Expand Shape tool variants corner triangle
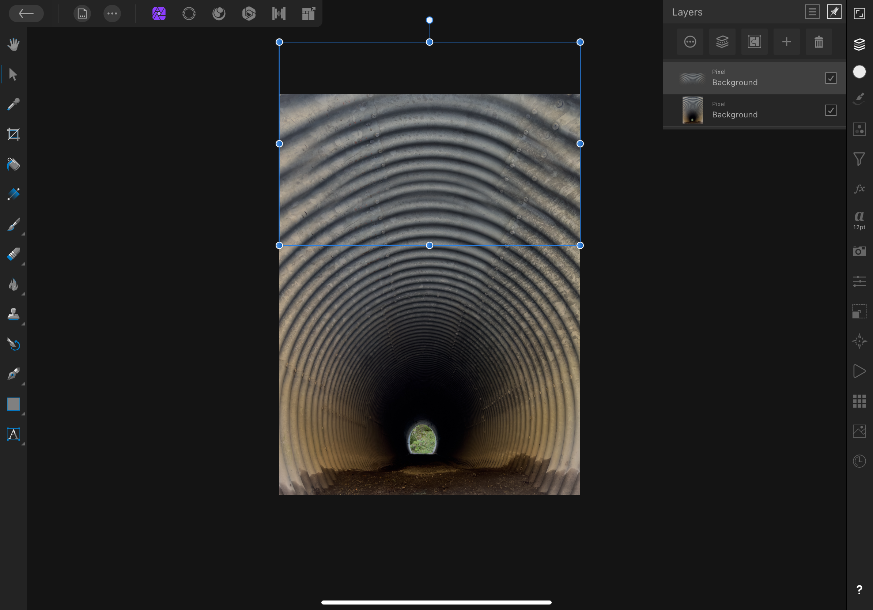 [x=23, y=414]
